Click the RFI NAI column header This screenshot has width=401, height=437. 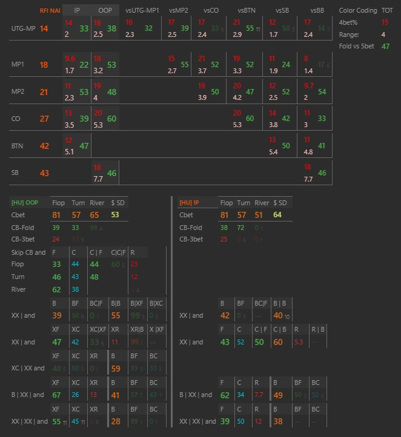coord(50,10)
